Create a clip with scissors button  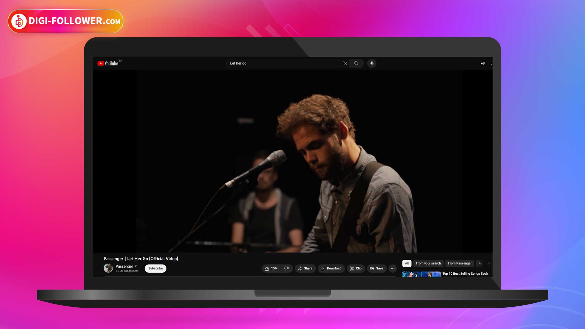tap(356, 269)
